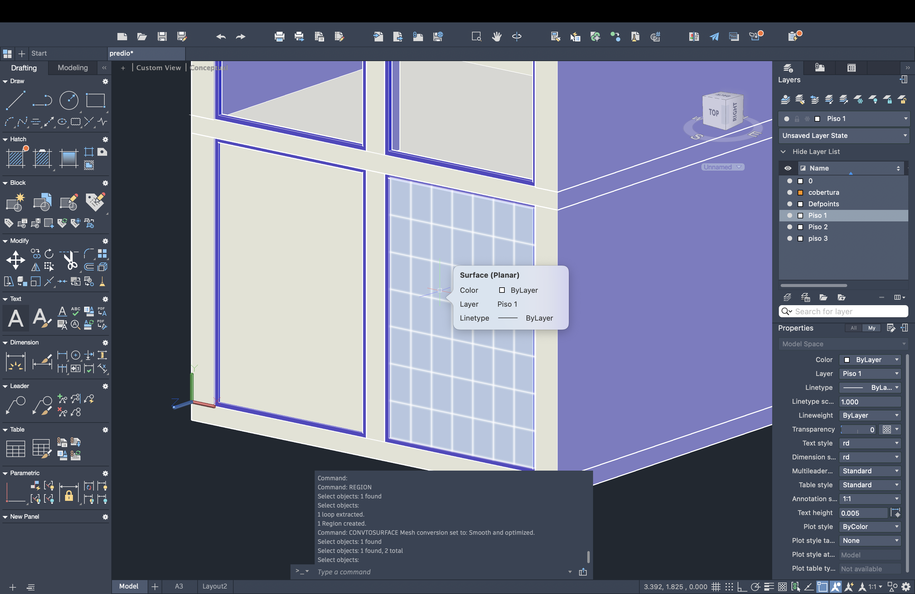This screenshot has height=594, width=915.
Task: Click the Multiline Text tool
Action: (x=15, y=318)
